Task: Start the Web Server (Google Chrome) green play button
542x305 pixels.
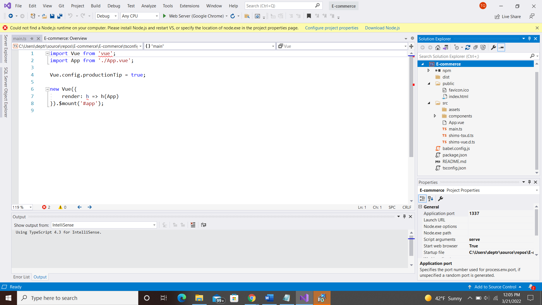Action: pyautogui.click(x=165, y=16)
